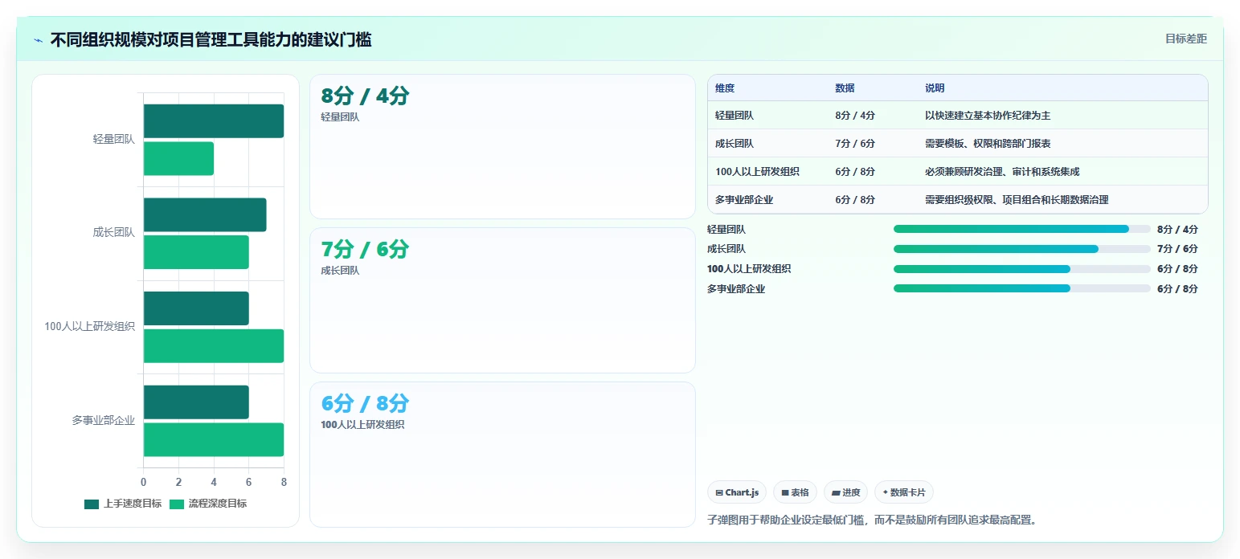Click the 说明 table column header
This screenshot has height=559, width=1240.
pos(935,88)
